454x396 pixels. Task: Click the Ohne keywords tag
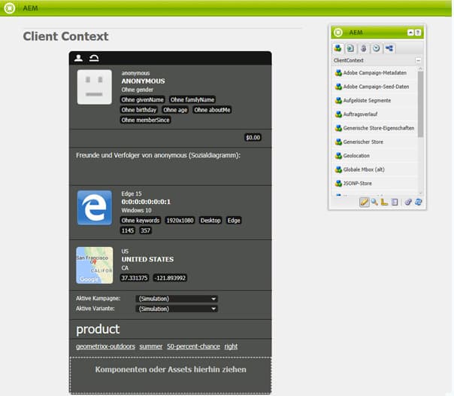tap(141, 221)
